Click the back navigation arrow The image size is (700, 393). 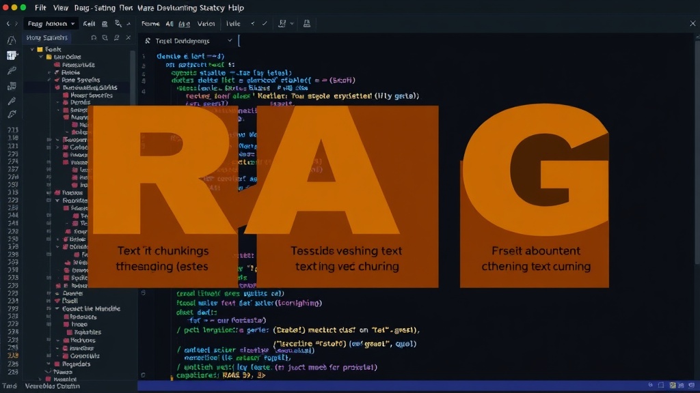8,24
